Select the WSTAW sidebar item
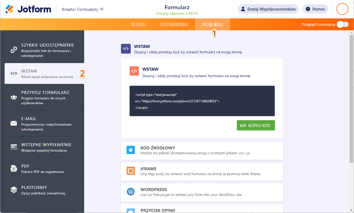The height and width of the screenshot is (213, 354). 44,73
